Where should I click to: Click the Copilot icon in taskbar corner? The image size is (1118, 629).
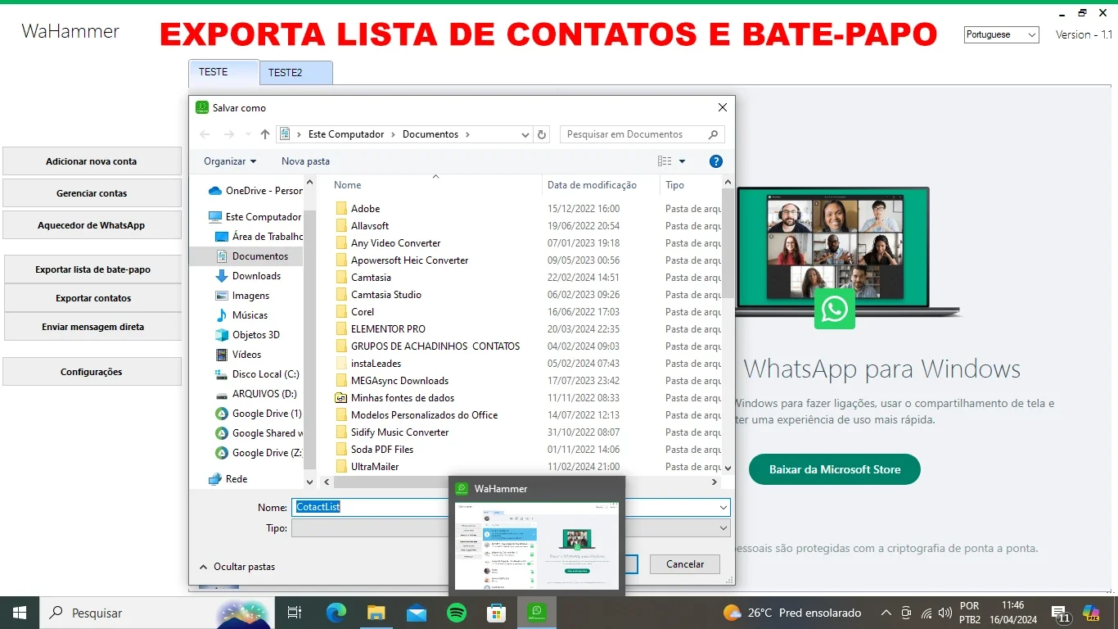1091,613
